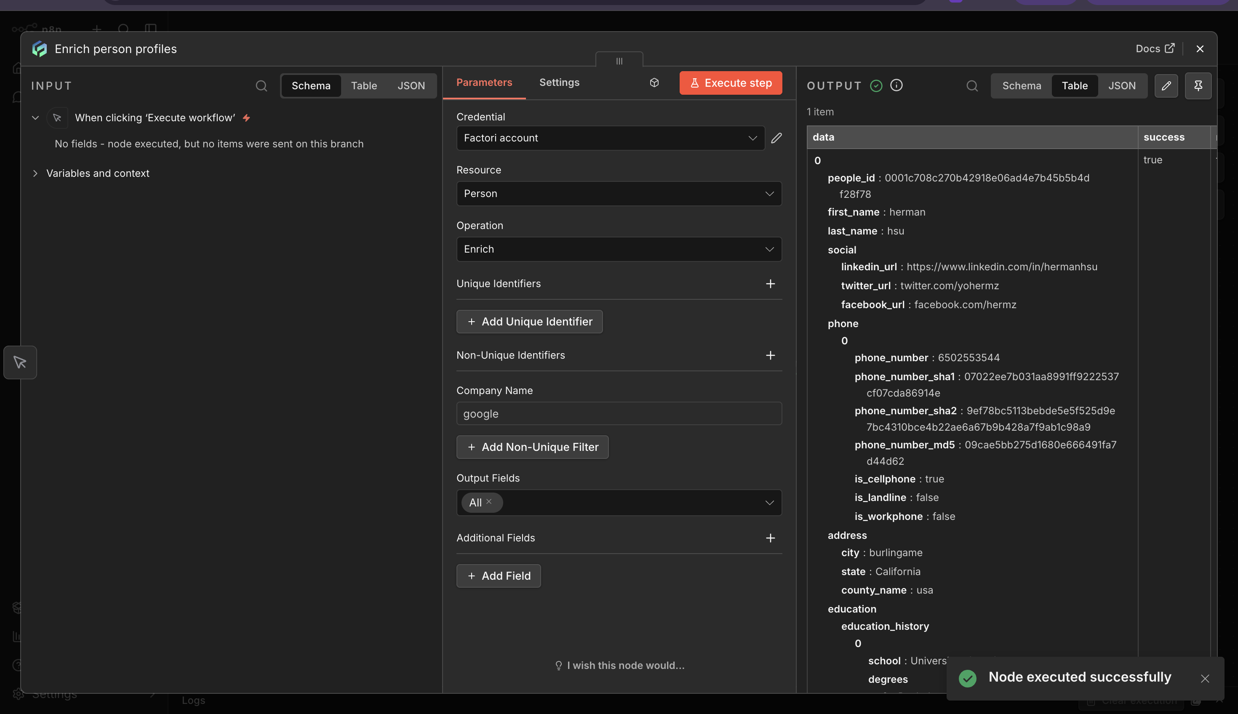The width and height of the screenshot is (1238, 714).
Task: Click the pin output data icon
Action: coord(1198,86)
